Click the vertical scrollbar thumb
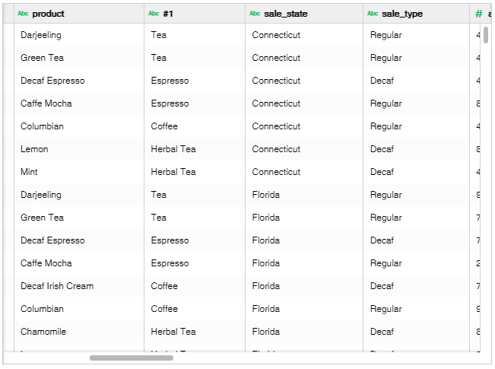Image resolution: width=495 pixels, height=369 pixels. 486,35
